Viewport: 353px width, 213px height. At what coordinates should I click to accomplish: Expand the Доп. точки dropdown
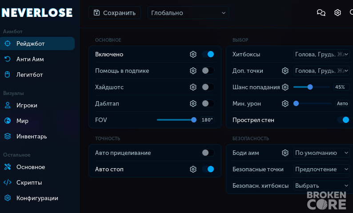point(321,71)
